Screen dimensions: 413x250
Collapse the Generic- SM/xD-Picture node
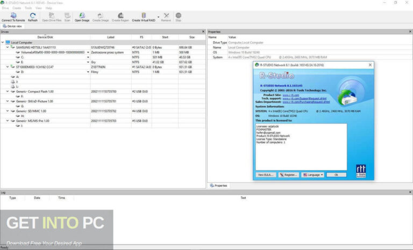8,101
